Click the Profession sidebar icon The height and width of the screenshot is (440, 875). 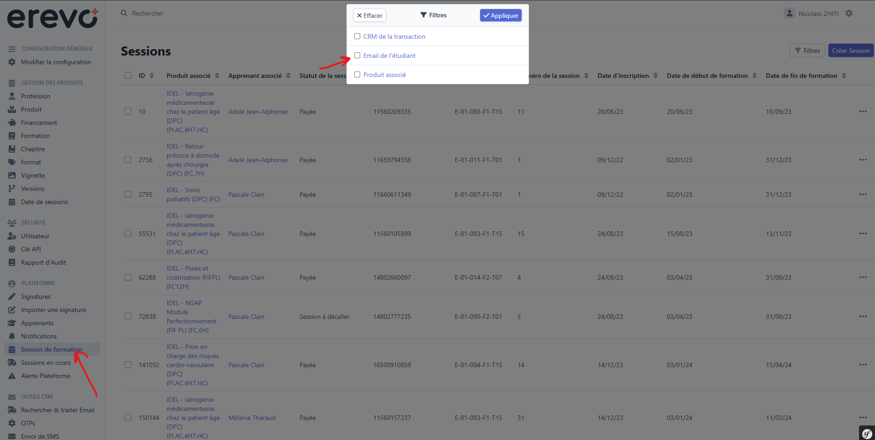[12, 96]
